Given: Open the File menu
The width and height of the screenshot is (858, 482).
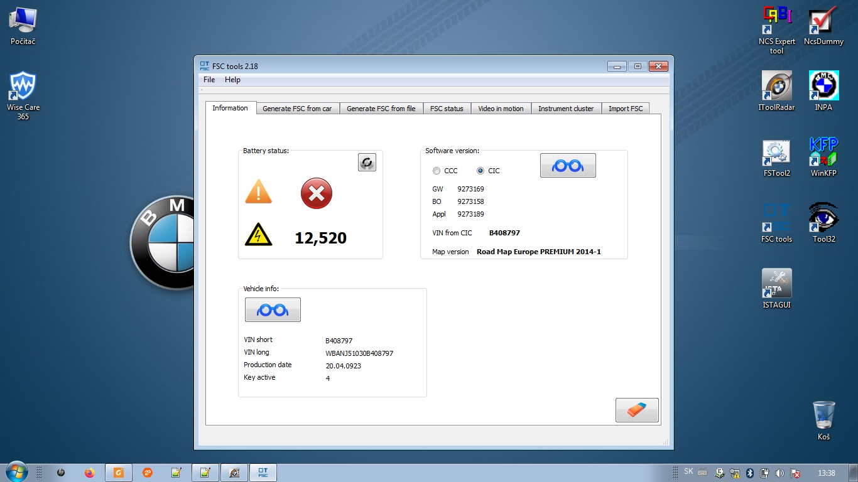Looking at the screenshot, I should [209, 80].
